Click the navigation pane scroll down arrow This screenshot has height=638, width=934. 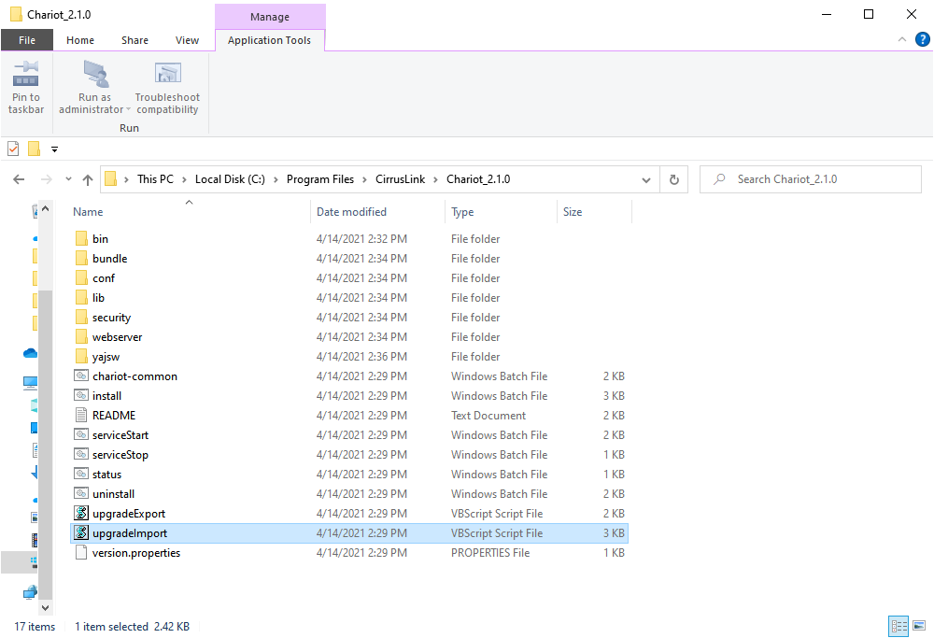(x=45, y=607)
